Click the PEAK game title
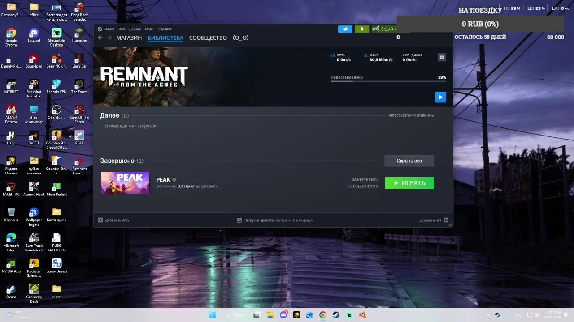The height and width of the screenshot is (322, 574). point(163,180)
